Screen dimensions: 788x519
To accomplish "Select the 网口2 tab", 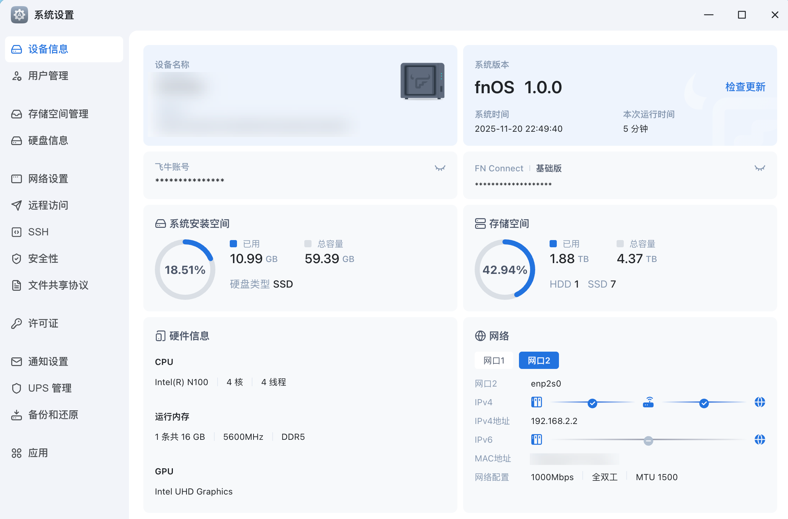I will tap(538, 360).
